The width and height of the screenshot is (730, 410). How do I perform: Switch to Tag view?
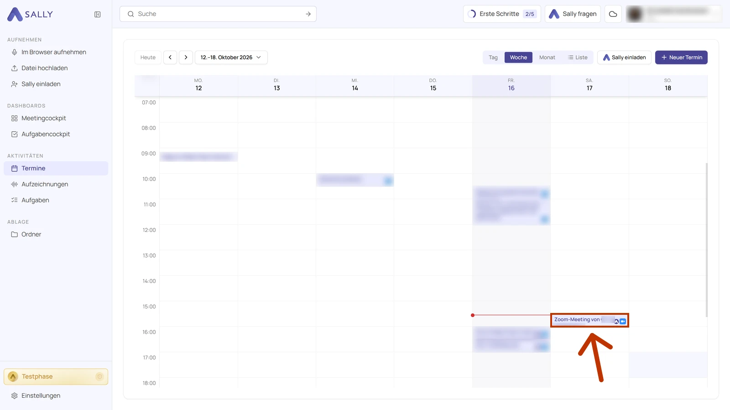493,57
